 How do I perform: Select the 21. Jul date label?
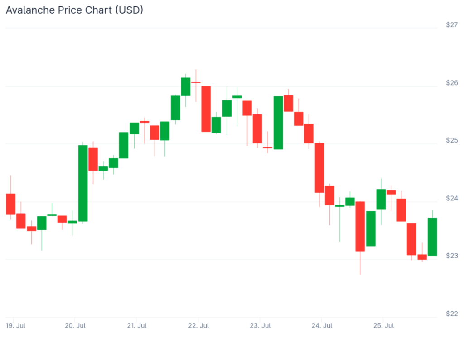tap(136, 325)
